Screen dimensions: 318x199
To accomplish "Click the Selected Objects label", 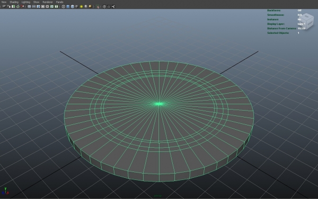I will tap(278, 33).
